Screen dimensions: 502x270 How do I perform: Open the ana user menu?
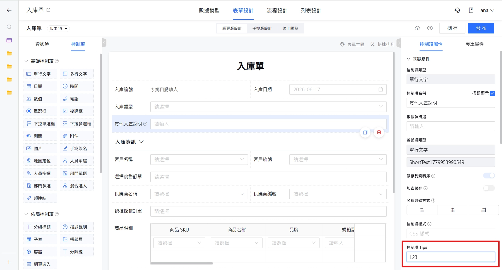click(487, 10)
